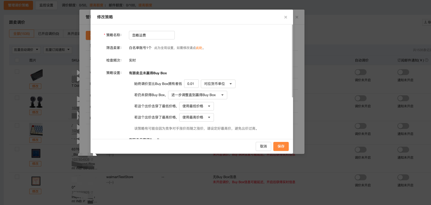Click the 0.01 price difference input
This screenshot has height=205, width=431.
click(191, 84)
